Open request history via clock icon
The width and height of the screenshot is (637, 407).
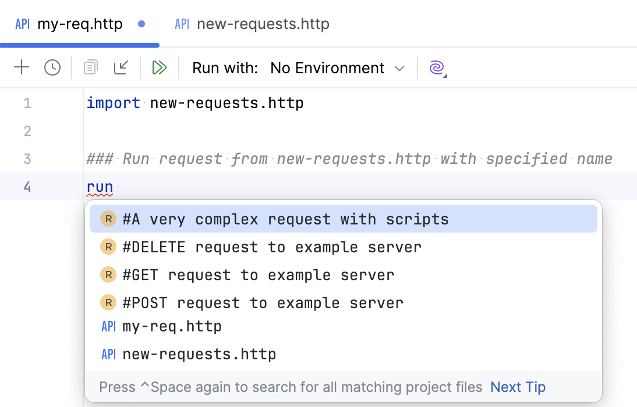(52, 67)
